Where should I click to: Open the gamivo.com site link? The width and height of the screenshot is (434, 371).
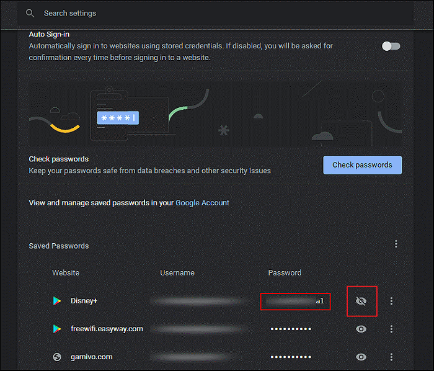click(90, 357)
